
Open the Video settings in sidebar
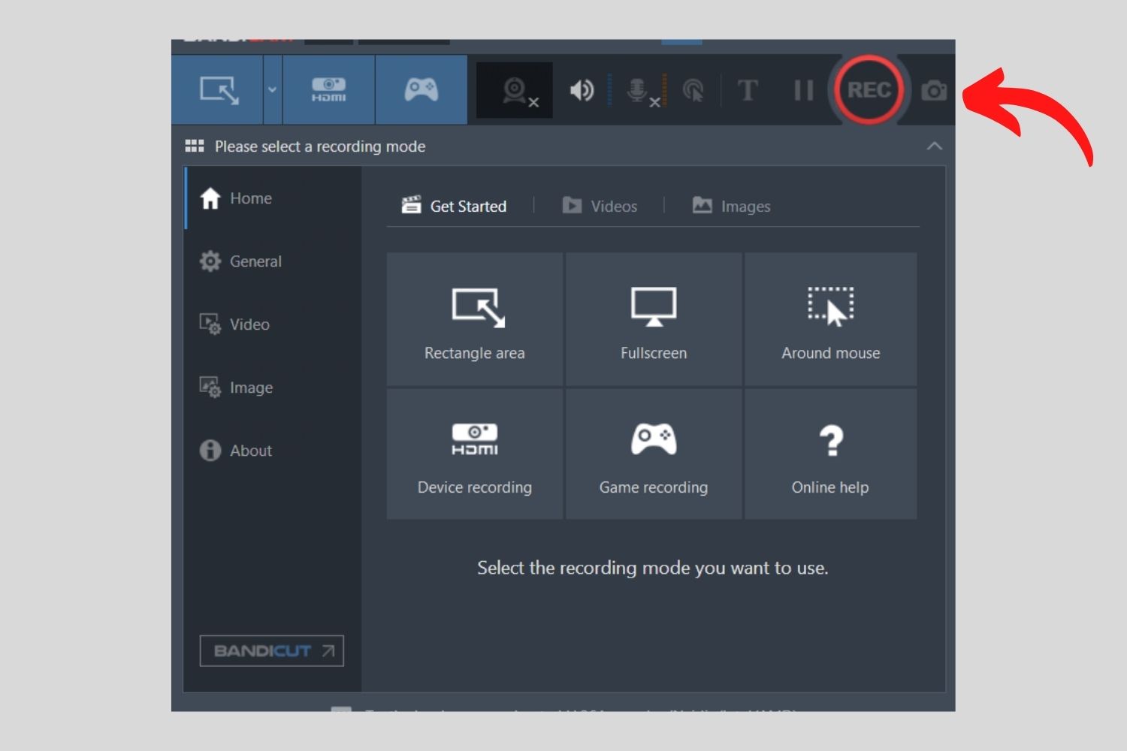[x=273, y=324]
